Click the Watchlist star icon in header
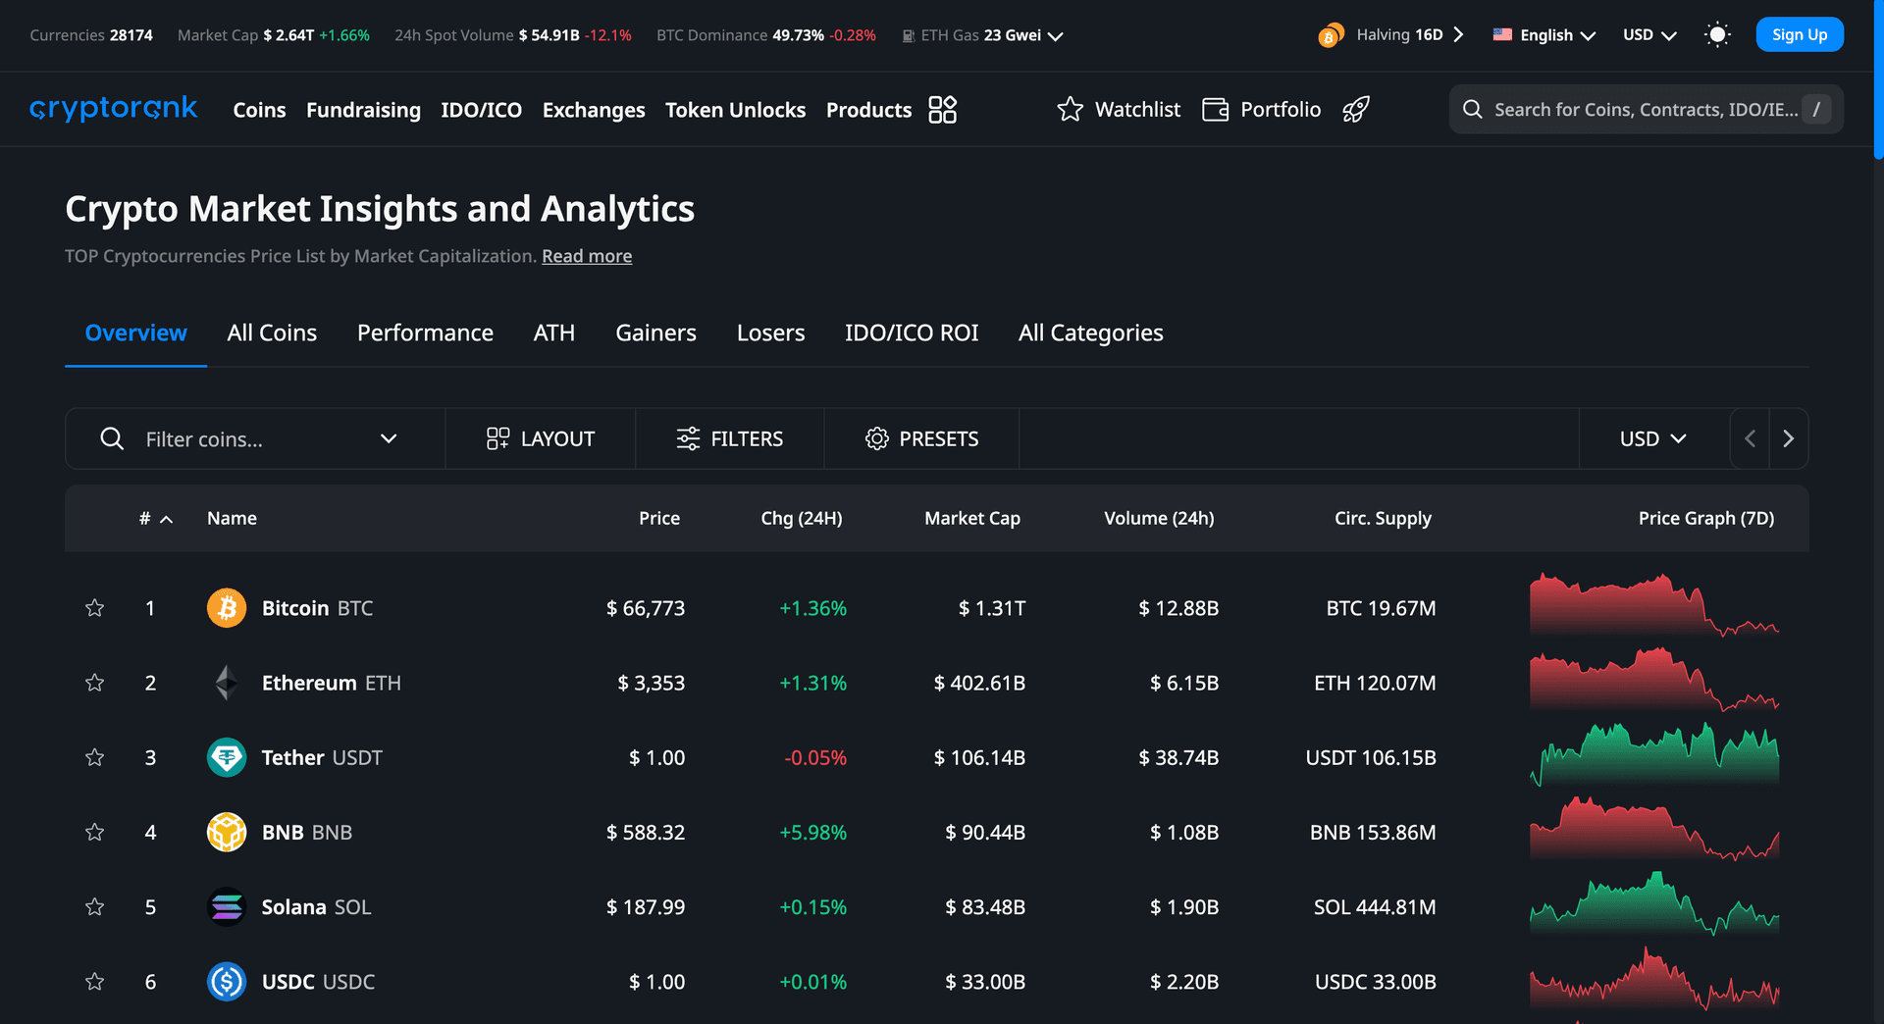The image size is (1884, 1024). (1070, 109)
